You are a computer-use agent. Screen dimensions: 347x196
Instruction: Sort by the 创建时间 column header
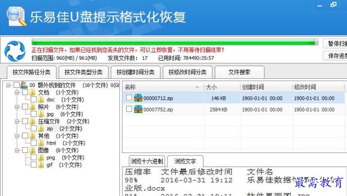tap(266, 87)
